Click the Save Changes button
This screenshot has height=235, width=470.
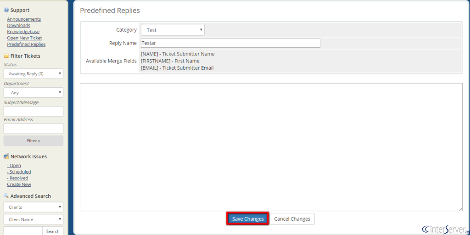point(247,219)
